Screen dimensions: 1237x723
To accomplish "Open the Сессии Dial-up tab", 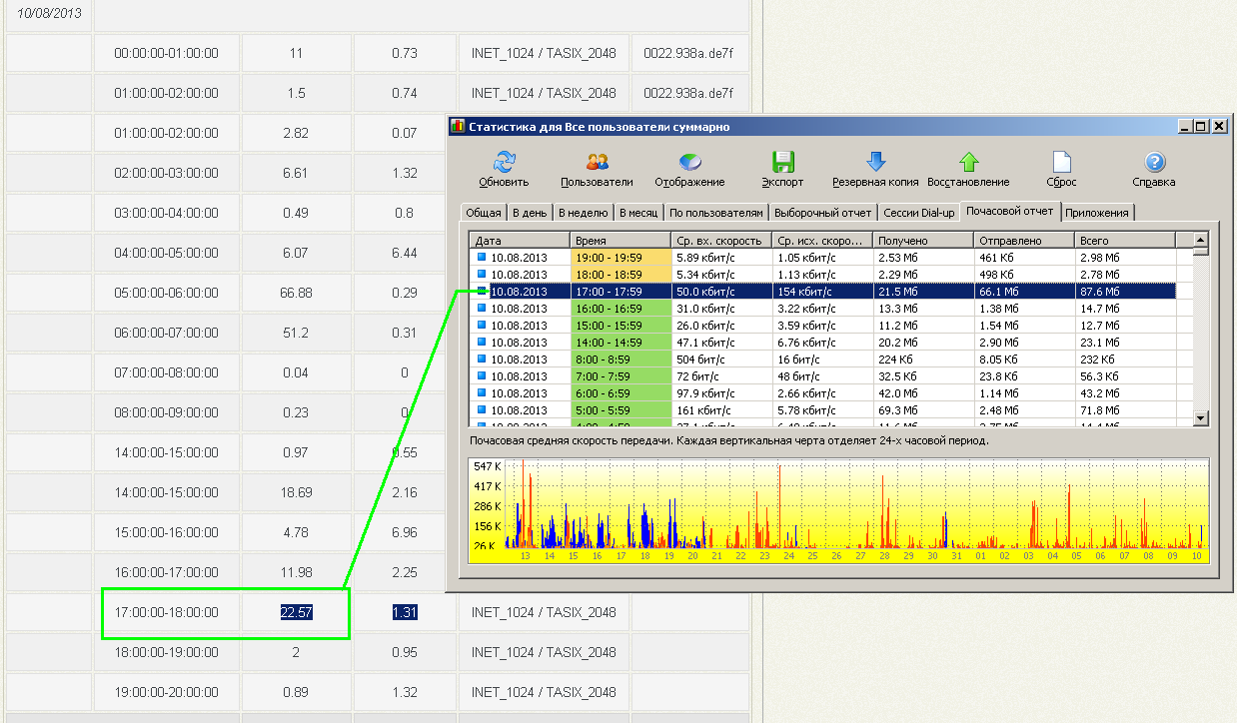I will tap(919, 213).
